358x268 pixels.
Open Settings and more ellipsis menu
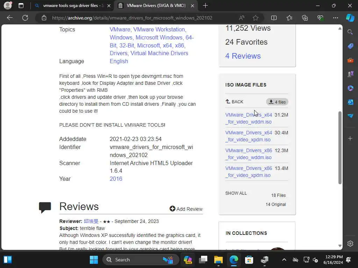click(x=335, y=18)
